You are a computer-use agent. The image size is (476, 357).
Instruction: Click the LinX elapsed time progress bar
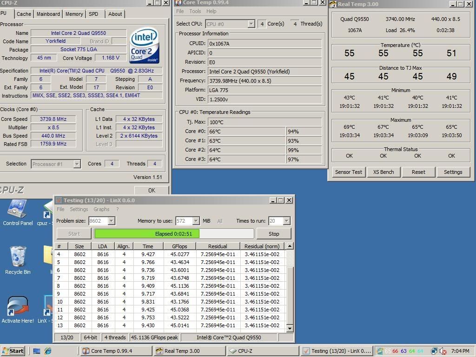point(174,234)
